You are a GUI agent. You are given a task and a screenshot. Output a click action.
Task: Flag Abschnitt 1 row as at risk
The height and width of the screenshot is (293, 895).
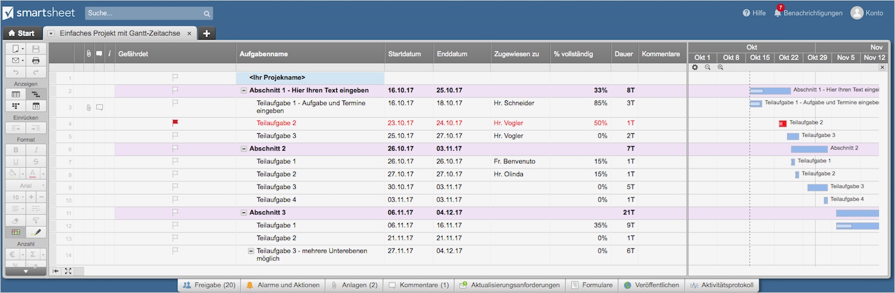point(175,90)
